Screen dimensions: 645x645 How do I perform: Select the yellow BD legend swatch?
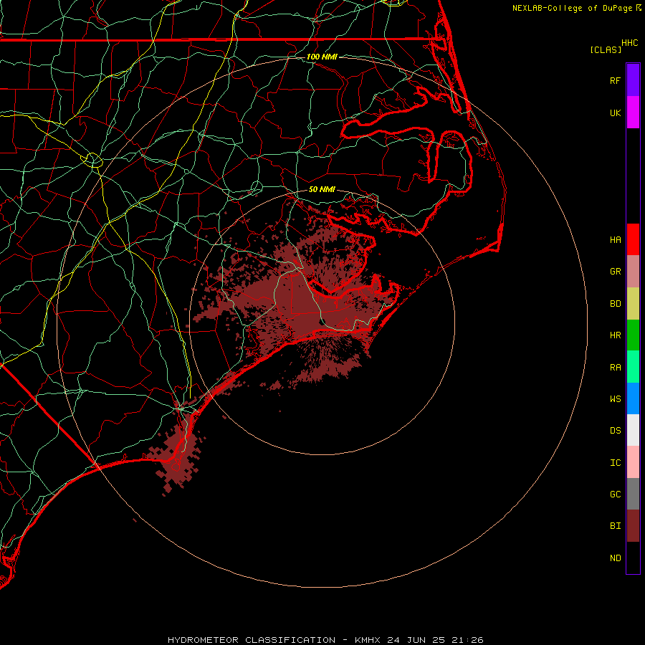(633, 303)
